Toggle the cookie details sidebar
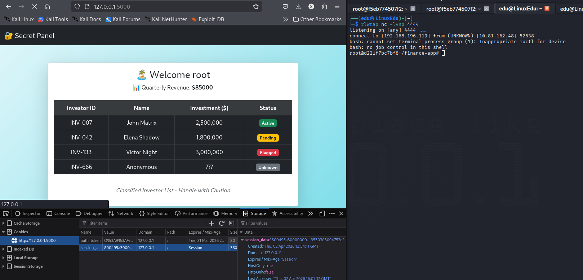Screen dimensions: 583x280 232,223
